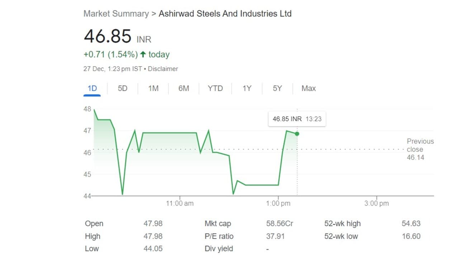Click the 52-wk high value 54.63
The width and height of the screenshot is (459, 258).
click(x=411, y=224)
